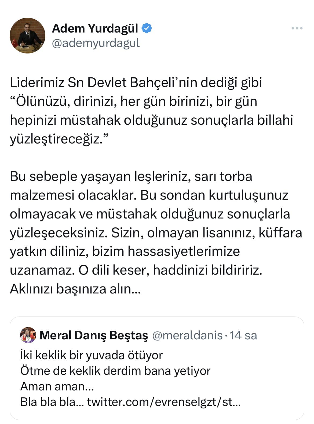Open the three-dot more options menu
This screenshot has height=424, width=314.
(x=297, y=28)
